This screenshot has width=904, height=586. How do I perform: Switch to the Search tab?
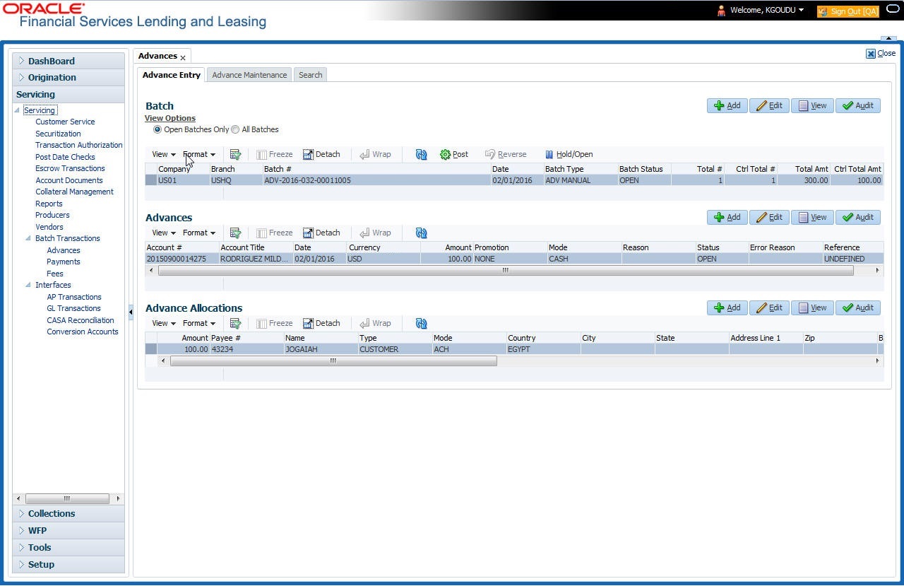[310, 75]
